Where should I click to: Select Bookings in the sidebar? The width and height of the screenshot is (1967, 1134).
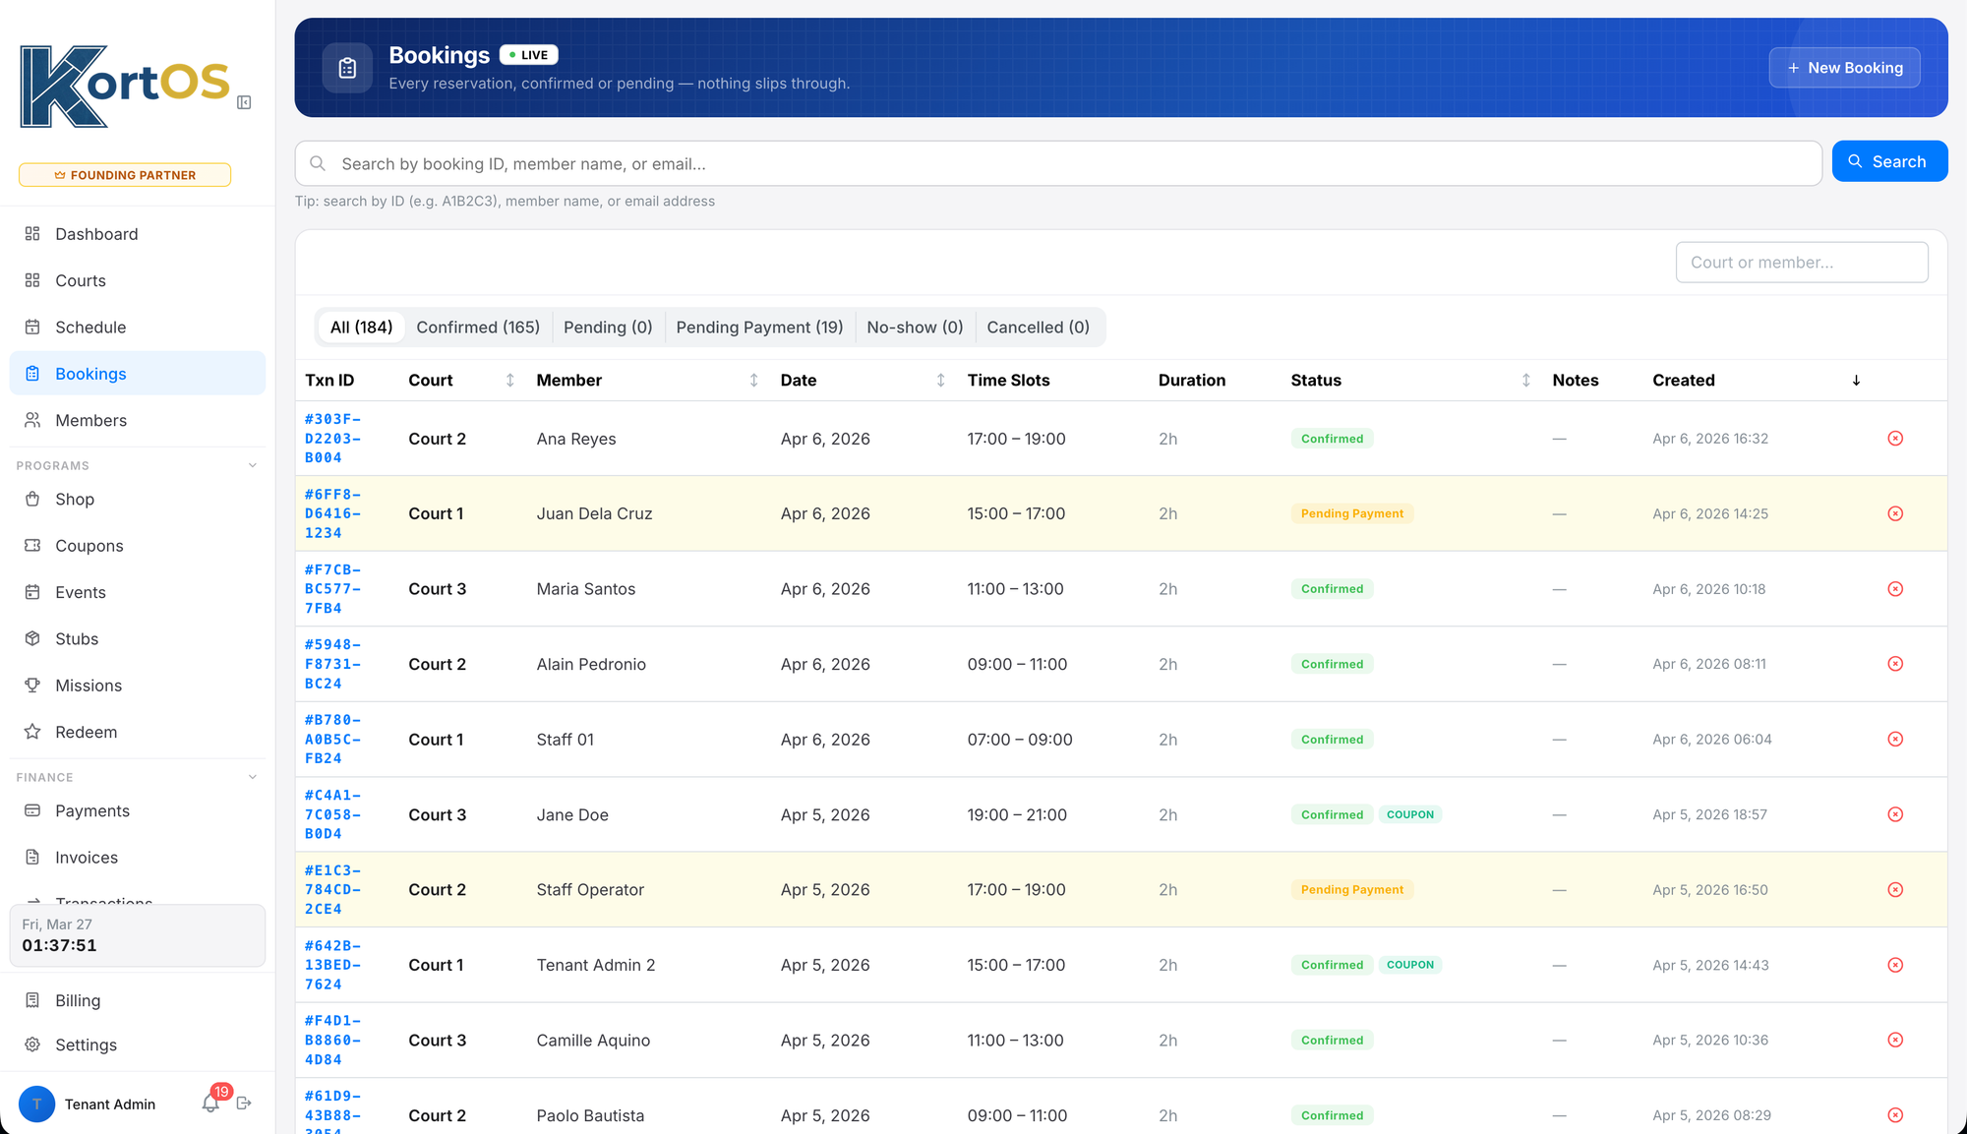[x=138, y=374]
